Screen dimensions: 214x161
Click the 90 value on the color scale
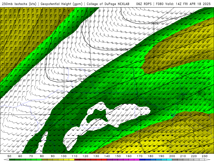point(53,156)
